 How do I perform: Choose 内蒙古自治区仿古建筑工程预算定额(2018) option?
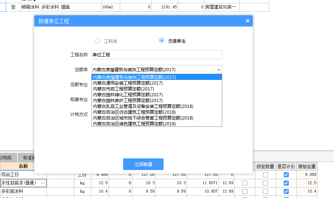pos(157,112)
